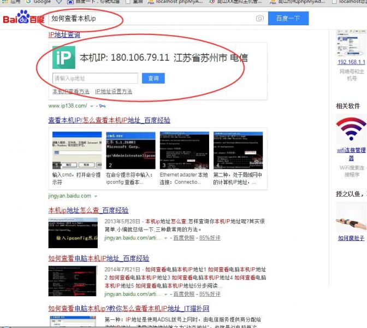The image size is (367, 328).
Task: Open 百度快照 for the 2013年5月28日 result
Action: pyautogui.click(x=183, y=238)
